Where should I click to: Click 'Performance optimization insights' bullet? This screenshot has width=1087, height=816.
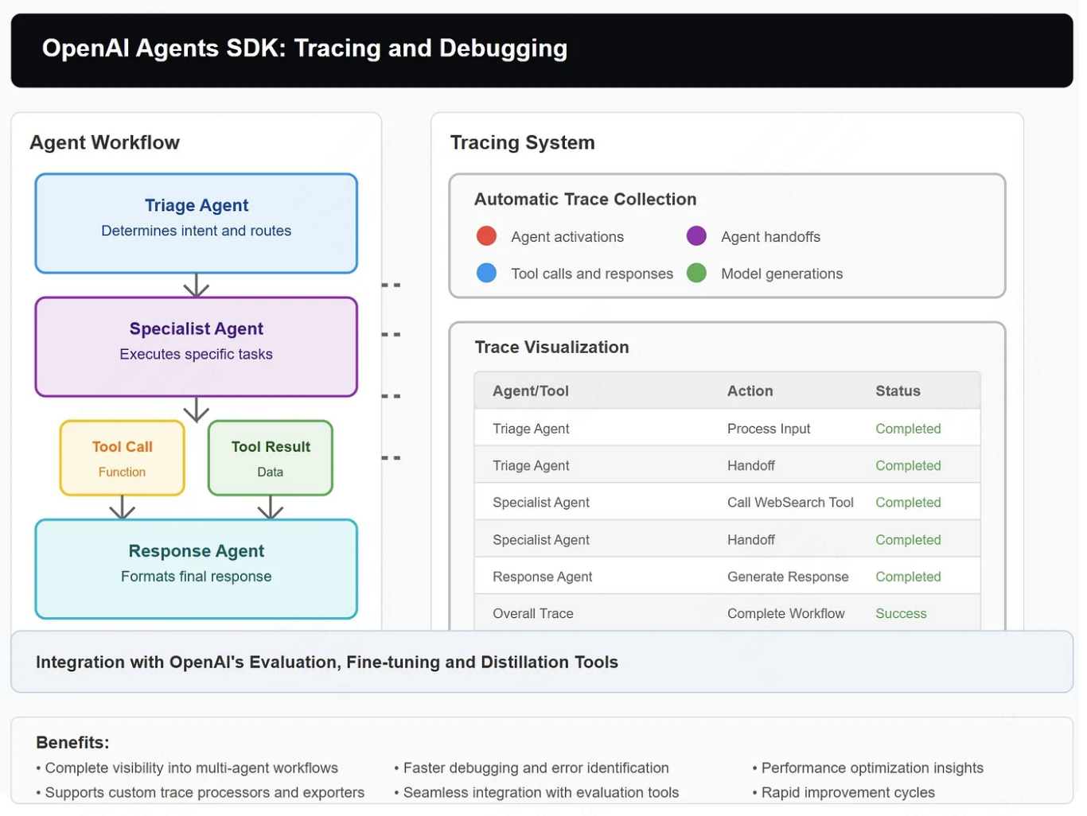click(x=867, y=767)
